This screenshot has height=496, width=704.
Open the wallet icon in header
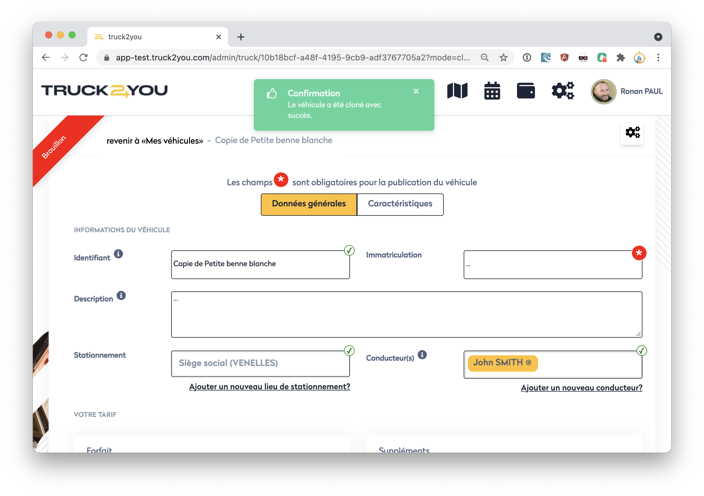click(526, 91)
